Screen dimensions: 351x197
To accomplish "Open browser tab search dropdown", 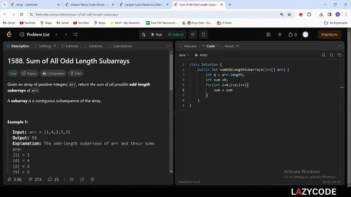I will coord(4,4).
